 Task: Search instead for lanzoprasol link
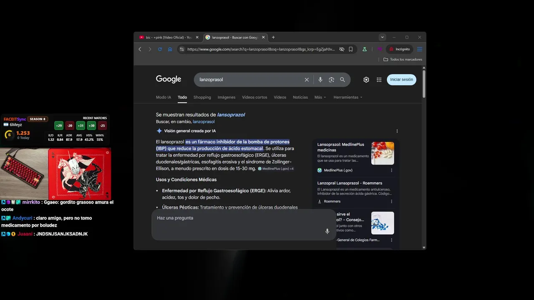click(204, 122)
